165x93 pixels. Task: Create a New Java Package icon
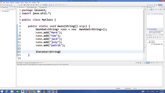(x=31, y=5)
